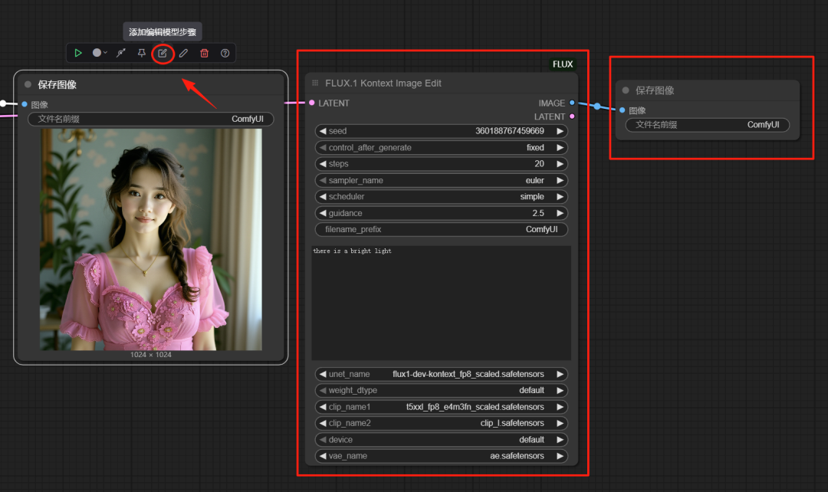Expand the color dropdown chevron in toolbar
828x492 pixels.
106,53
